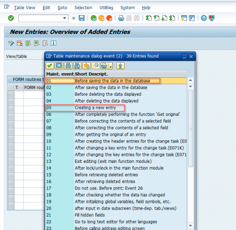Click the first row selector in FORM routines table
236x230 pixels.
(11, 94)
